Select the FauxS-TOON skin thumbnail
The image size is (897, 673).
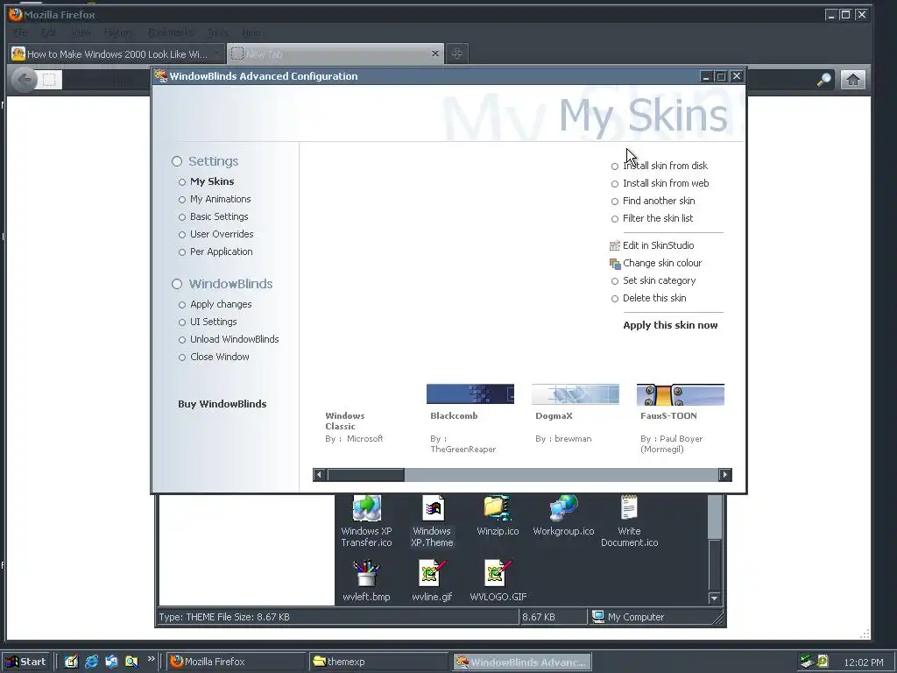[680, 394]
